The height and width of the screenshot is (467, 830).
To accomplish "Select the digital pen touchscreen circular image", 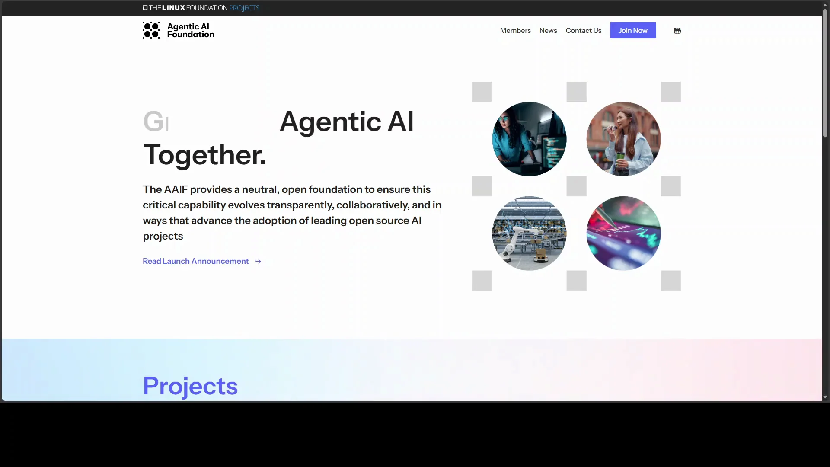I will (623, 233).
